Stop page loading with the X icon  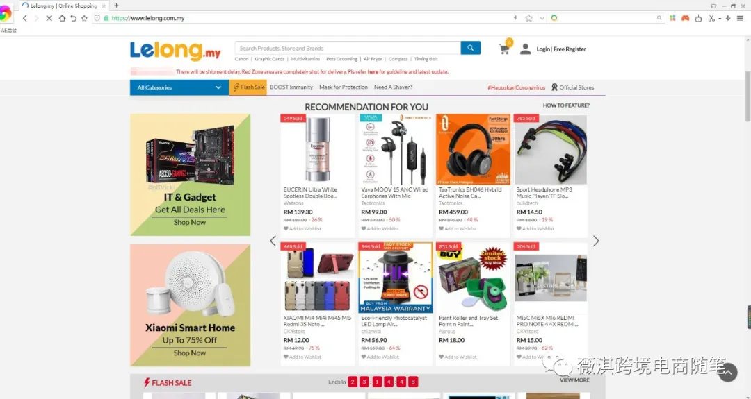[49, 18]
